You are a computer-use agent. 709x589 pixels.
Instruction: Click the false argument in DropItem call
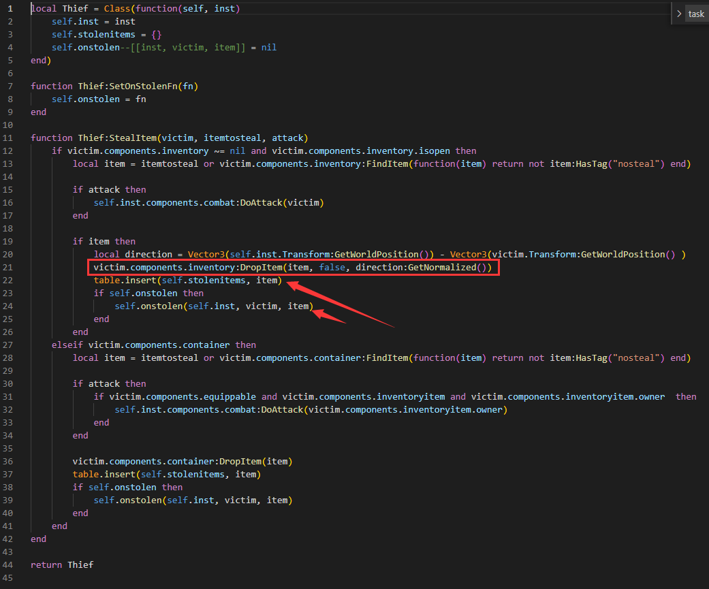[332, 268]
